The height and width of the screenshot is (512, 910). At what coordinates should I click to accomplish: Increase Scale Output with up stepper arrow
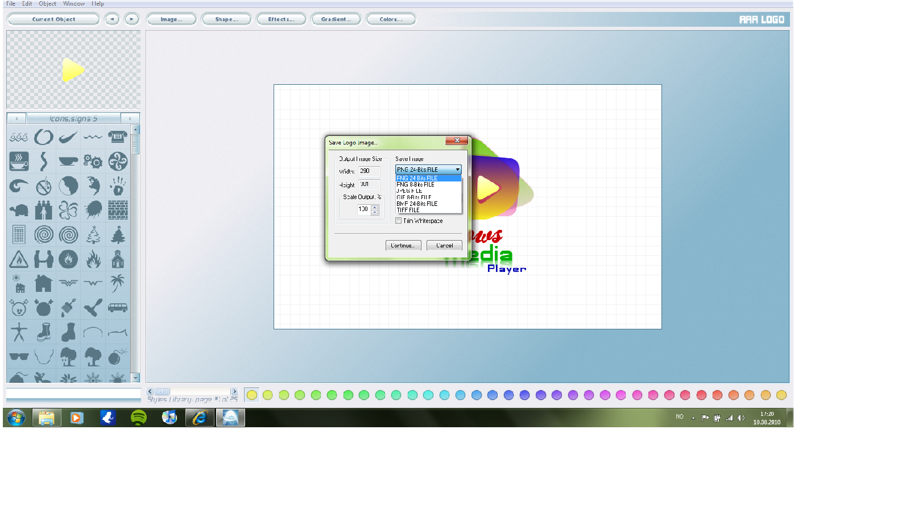(x=375, y=207)
